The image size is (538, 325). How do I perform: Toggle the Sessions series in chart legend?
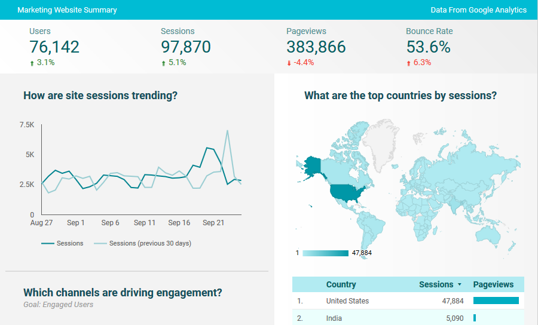(62, 243)
